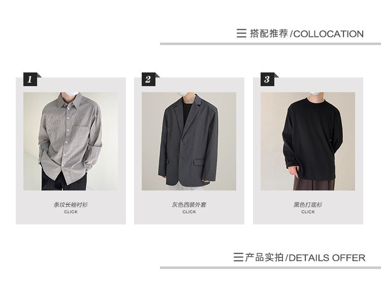
Task: Click the number 2 badge icon
Action: pyautogui.click(x=149, y=79)
